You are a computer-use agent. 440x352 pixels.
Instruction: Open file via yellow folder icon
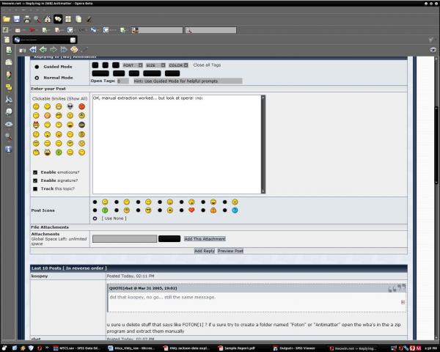pyautogui.click(x=7, y=19)
